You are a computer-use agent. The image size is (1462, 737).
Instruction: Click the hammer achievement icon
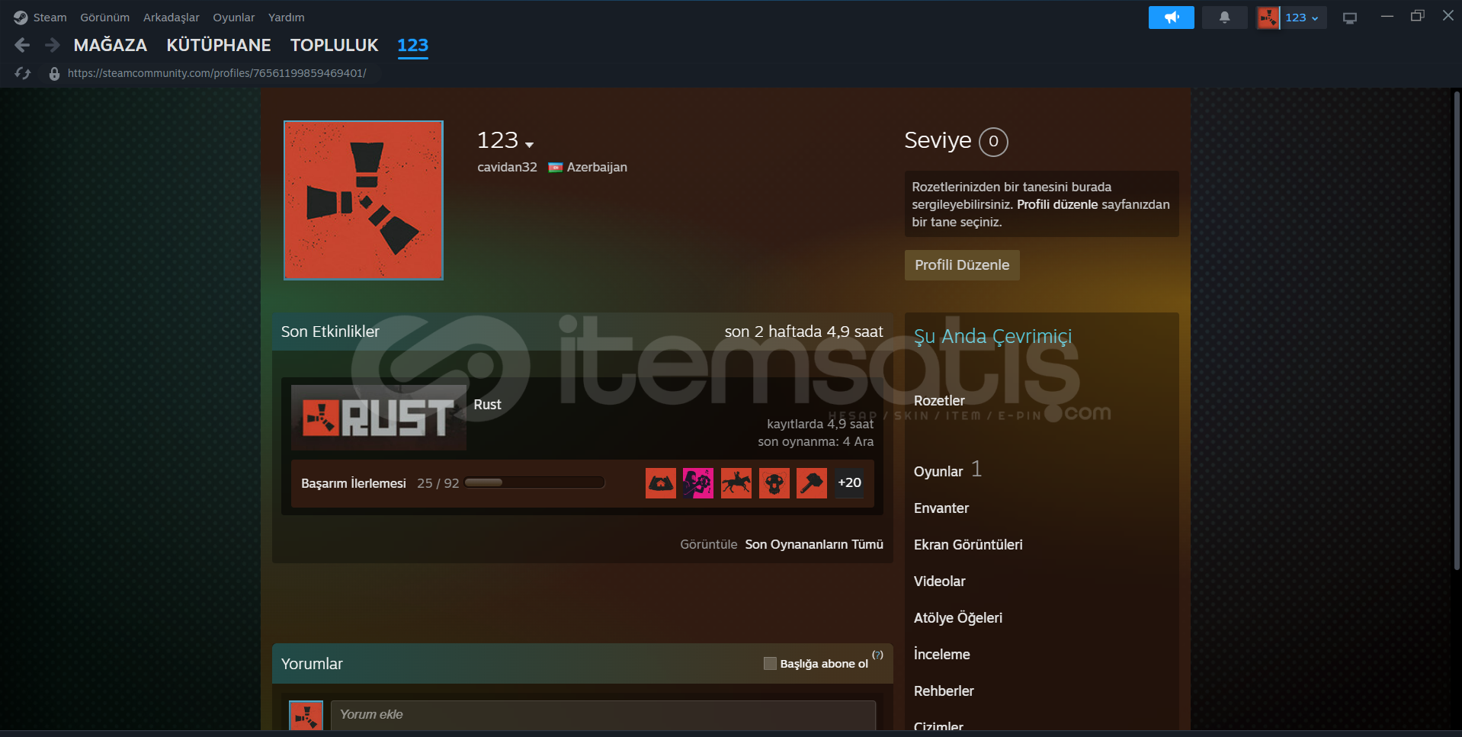tap(811, 483)
